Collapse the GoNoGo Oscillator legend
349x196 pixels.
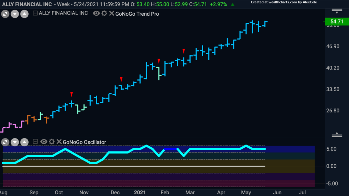(x=35, y=141)
